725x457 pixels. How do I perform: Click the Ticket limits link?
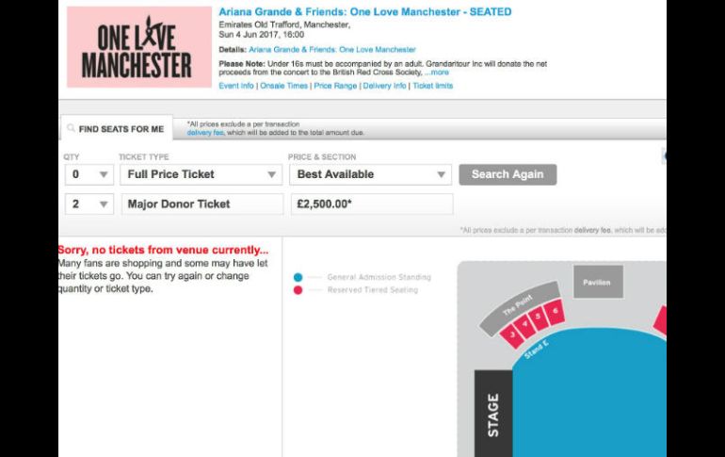click(x=433, y=86)
